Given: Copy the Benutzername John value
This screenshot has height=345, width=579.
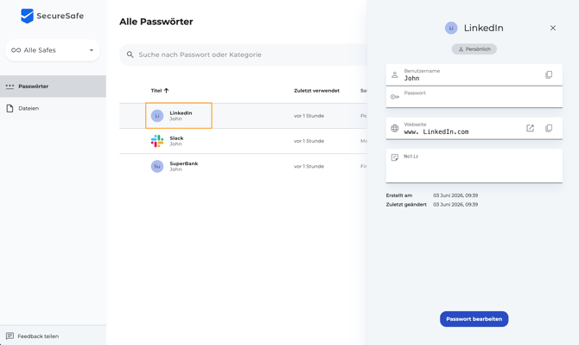Looking at the screenshot, I should point(549,75).
